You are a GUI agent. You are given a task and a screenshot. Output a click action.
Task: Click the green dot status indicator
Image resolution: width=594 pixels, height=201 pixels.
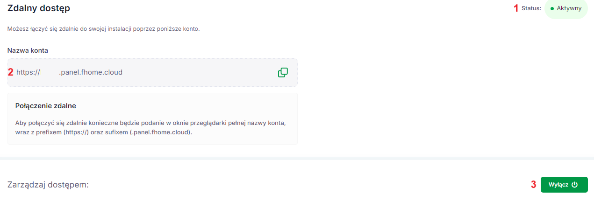click(x=552, y=8)
